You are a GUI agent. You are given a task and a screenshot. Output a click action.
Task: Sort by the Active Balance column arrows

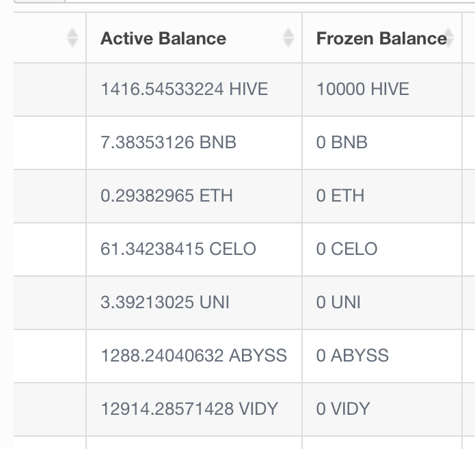(x=288, y=38)
